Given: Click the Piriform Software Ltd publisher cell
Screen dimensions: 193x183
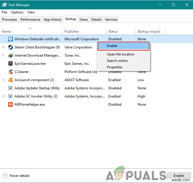Looking at the screenshot, I should 81,72.
